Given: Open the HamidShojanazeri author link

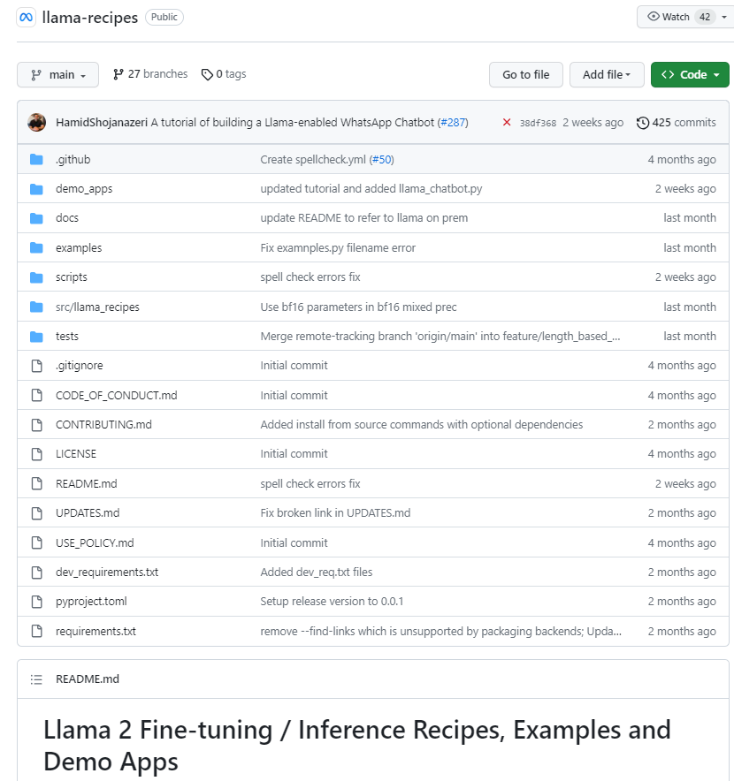Looking at the screenshot, I should click(x=102, y=123).
